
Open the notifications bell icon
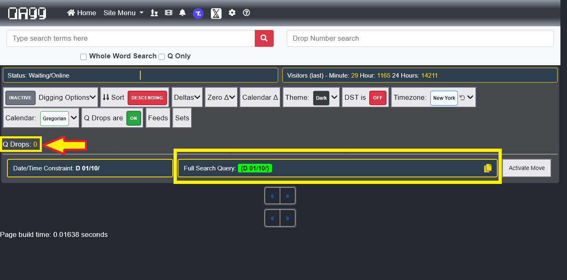(x=182, y=13)
